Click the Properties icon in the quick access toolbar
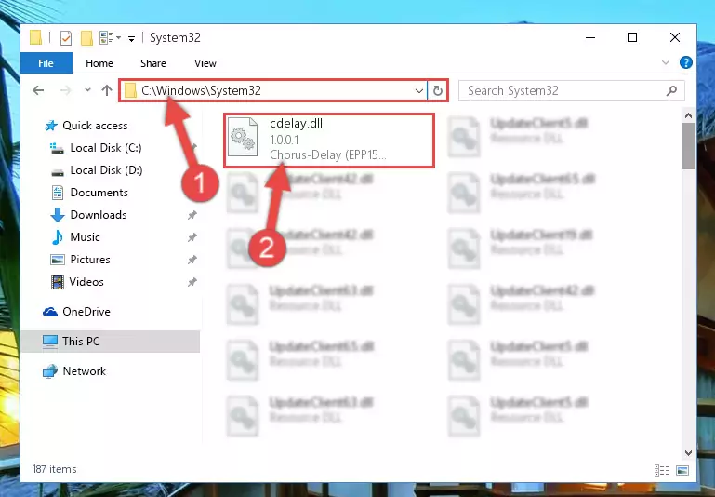Screen dimensions: 715x497 (x=66, y=38)
